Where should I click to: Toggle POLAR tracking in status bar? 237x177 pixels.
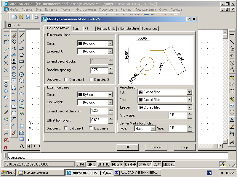pos(117,164)
